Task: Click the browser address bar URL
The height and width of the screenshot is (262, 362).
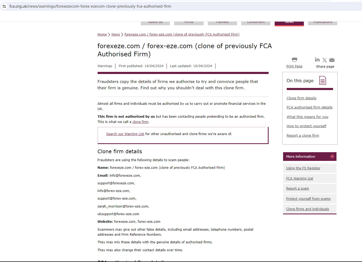Action: point(90,6)
